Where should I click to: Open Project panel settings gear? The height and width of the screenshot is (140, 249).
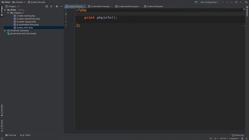[x=57, y=7]
